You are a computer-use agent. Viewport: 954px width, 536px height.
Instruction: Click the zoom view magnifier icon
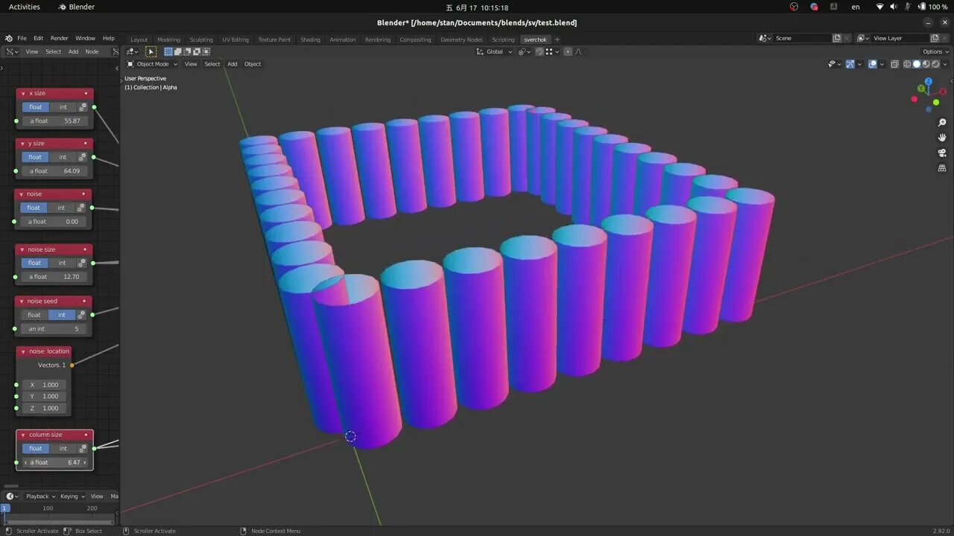coord(942,123)
